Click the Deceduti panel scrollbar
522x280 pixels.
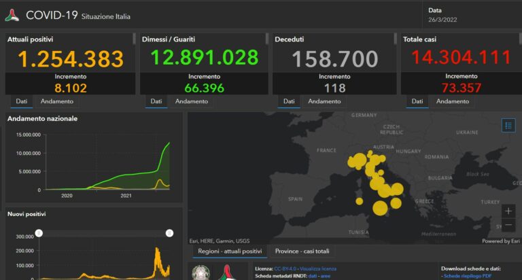point(395,39)
